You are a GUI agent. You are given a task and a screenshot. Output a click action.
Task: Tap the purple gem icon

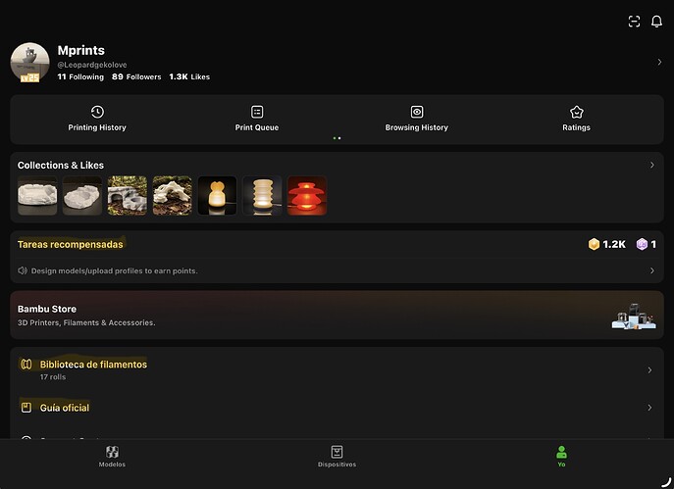tap(642, 244)
